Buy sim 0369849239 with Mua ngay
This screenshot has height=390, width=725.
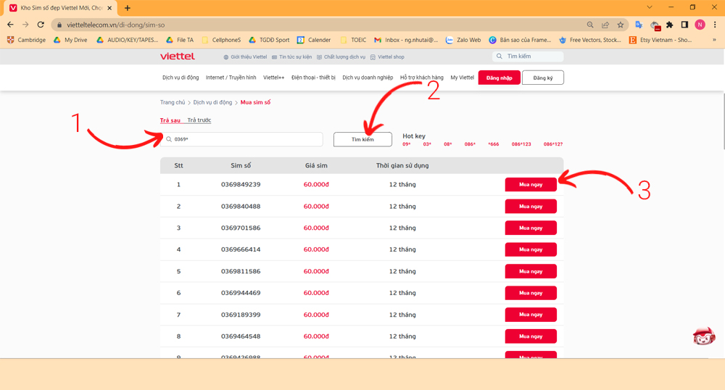pyautogui.click(x=531, y=184)
